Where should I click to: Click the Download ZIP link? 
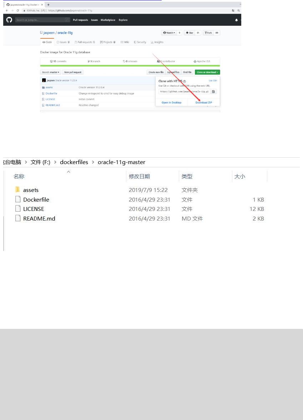pos(204,103)
